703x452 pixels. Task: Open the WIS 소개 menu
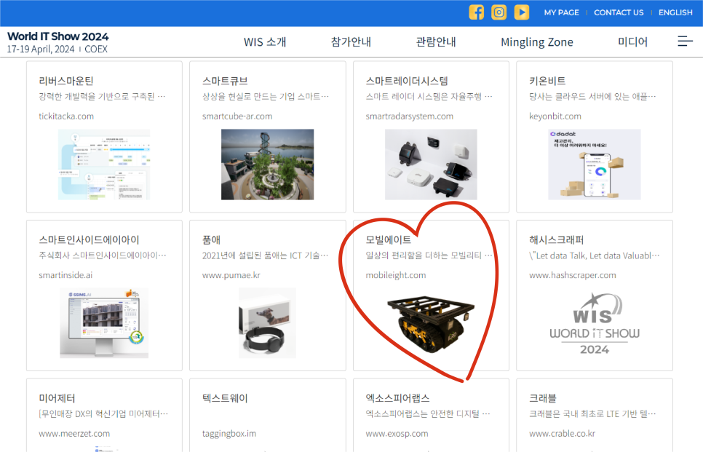pyautogui.click(x=265, y=42)
